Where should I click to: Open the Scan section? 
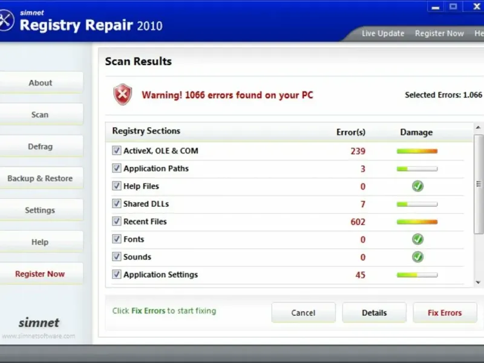[40, 114]
